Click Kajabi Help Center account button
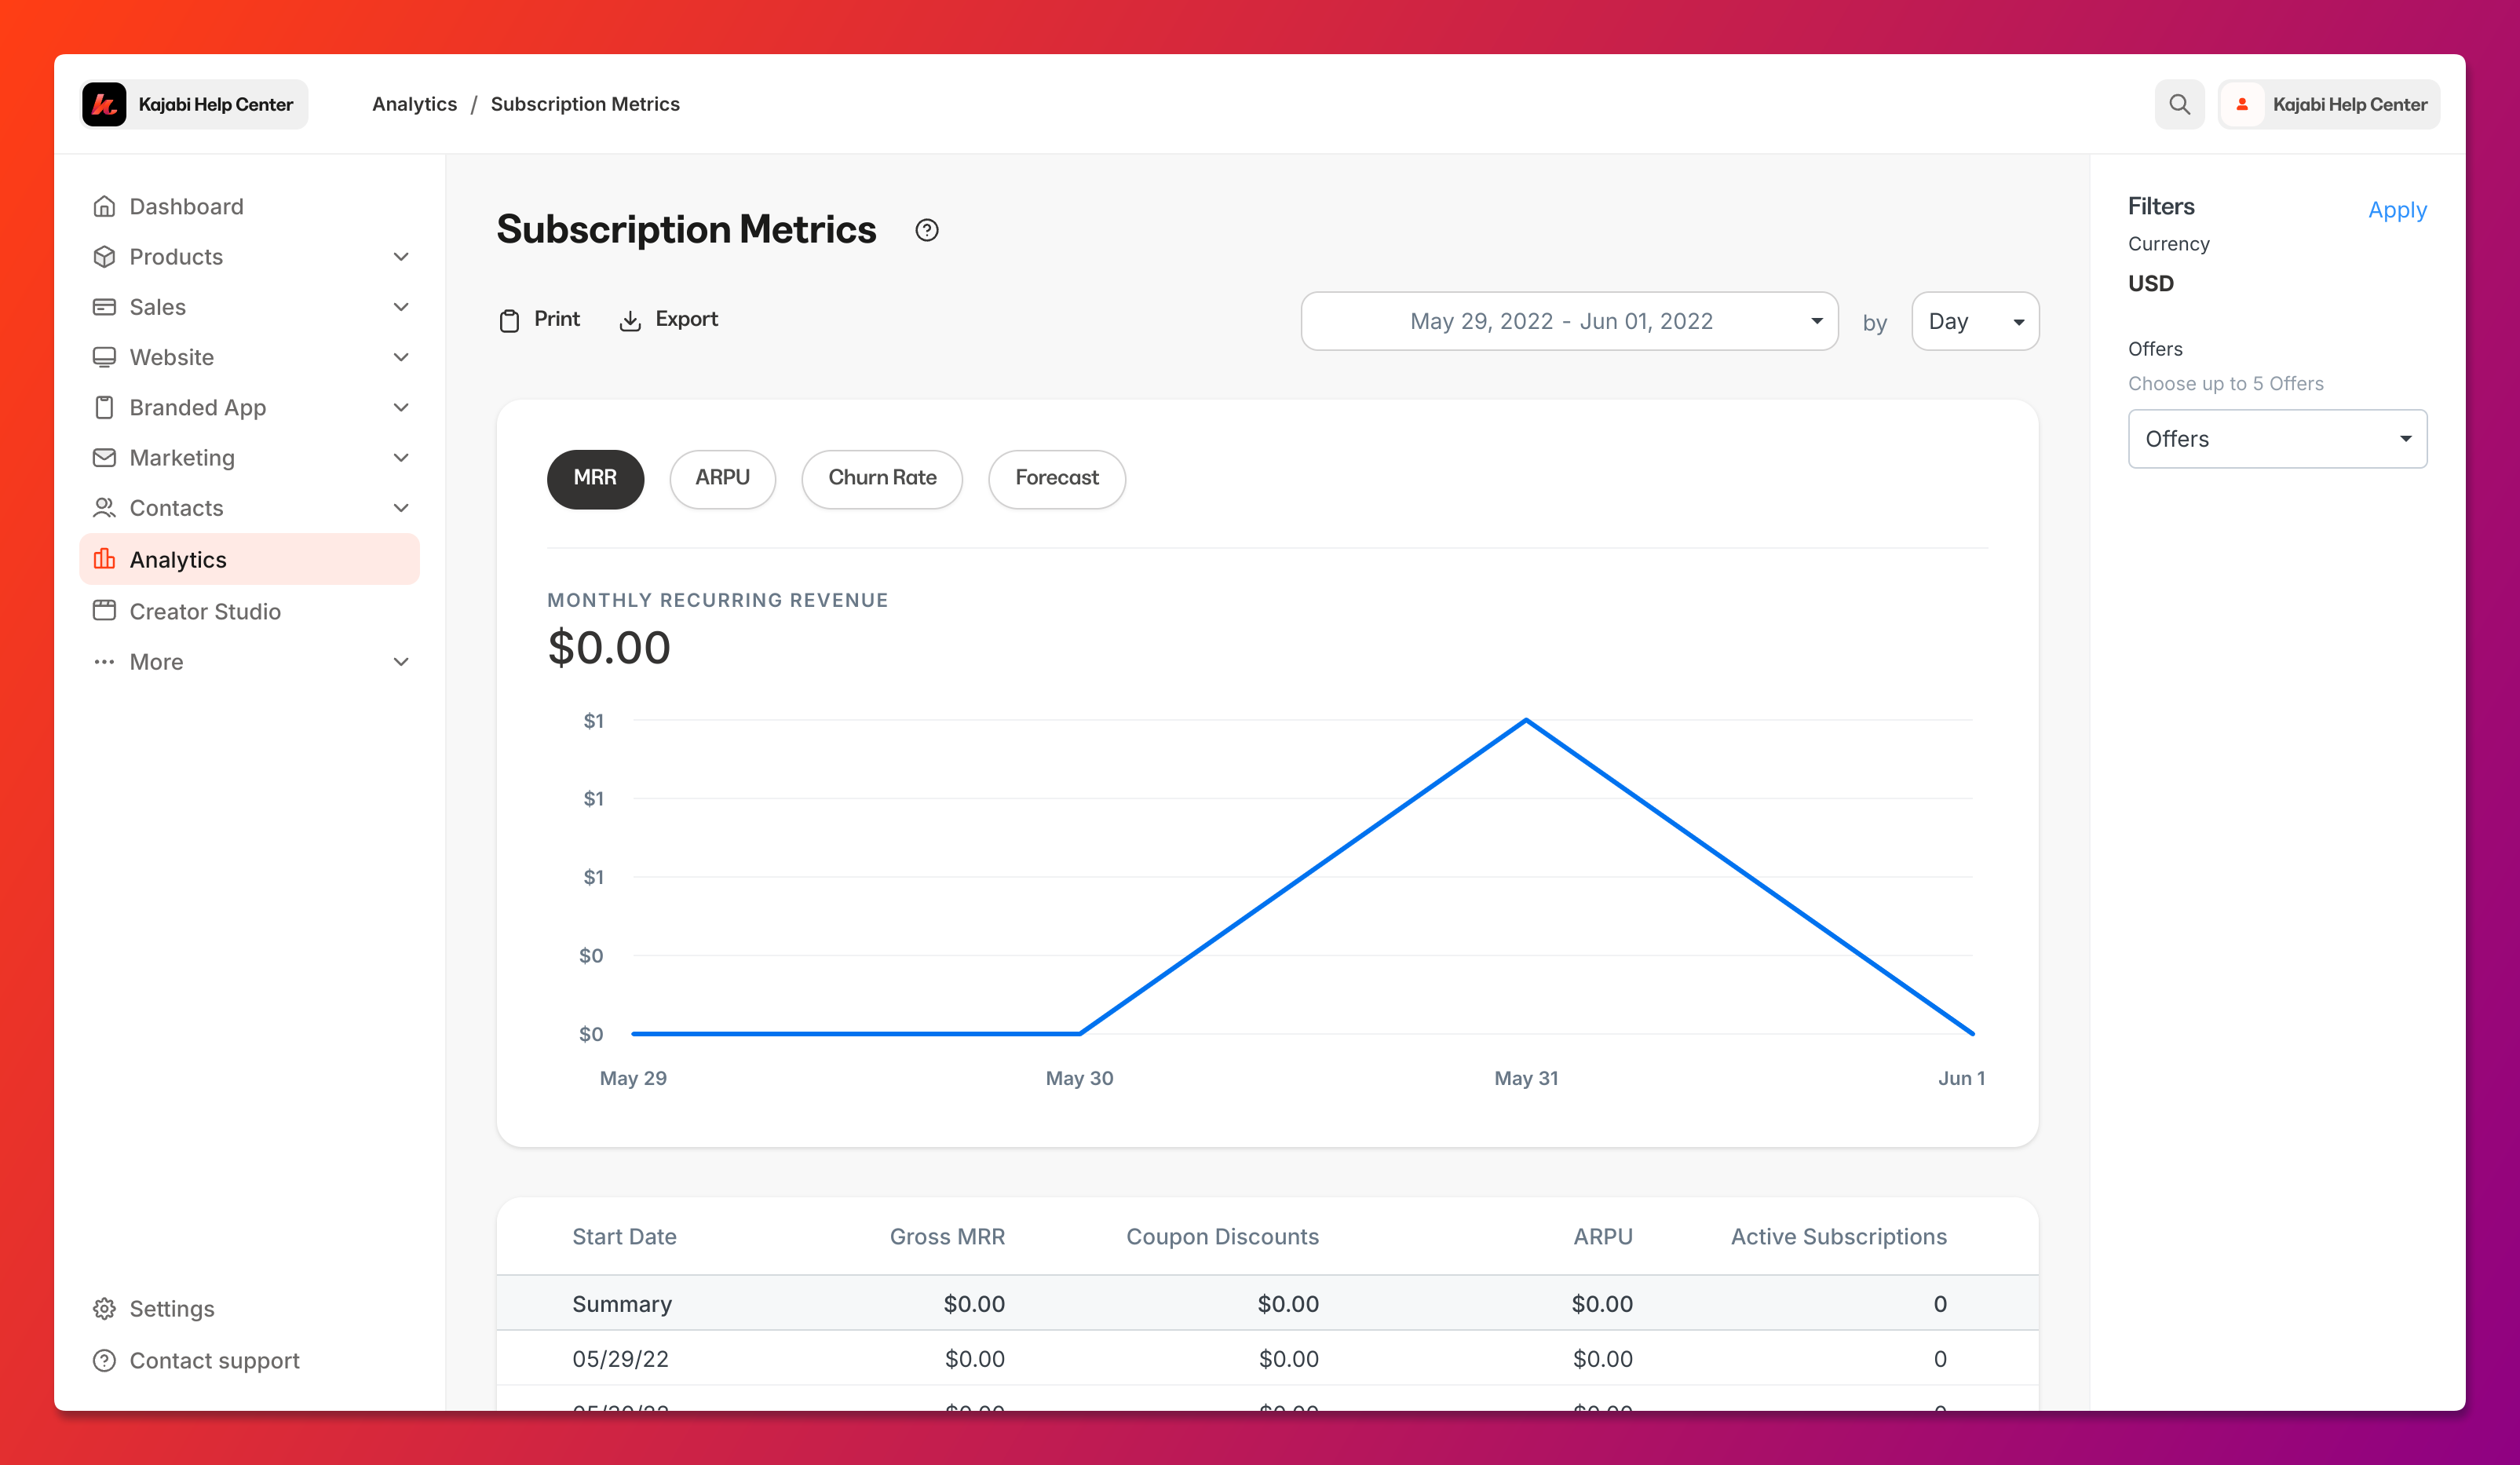Image resolution: width=2520 pixels, height=1465 pixels. pyautogui.click(x=2329, y=104)
